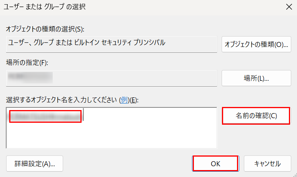The image size is (297, 177).
Task: Confirm the selection with OK
Action: 215,164
